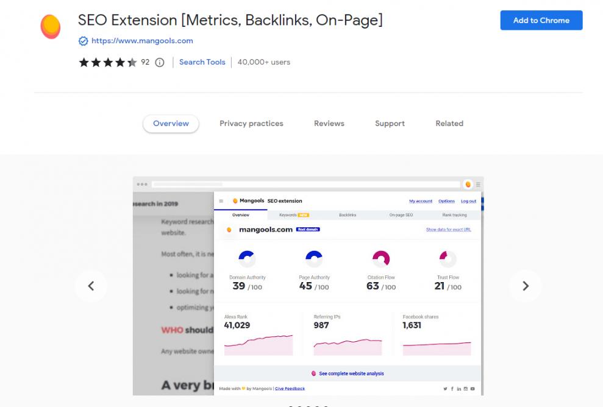Click the mock browser address bar
This screenshot has width=603, height=407.
point(306,185)
